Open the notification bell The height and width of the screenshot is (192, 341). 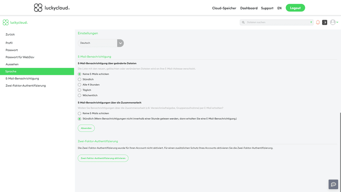pos(318,22)
